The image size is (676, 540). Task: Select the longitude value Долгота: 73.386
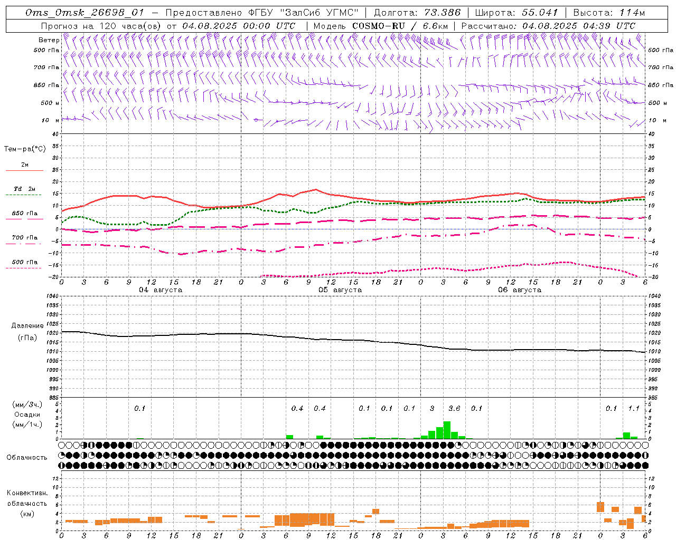pyautogui.click(x=417, y=13)
